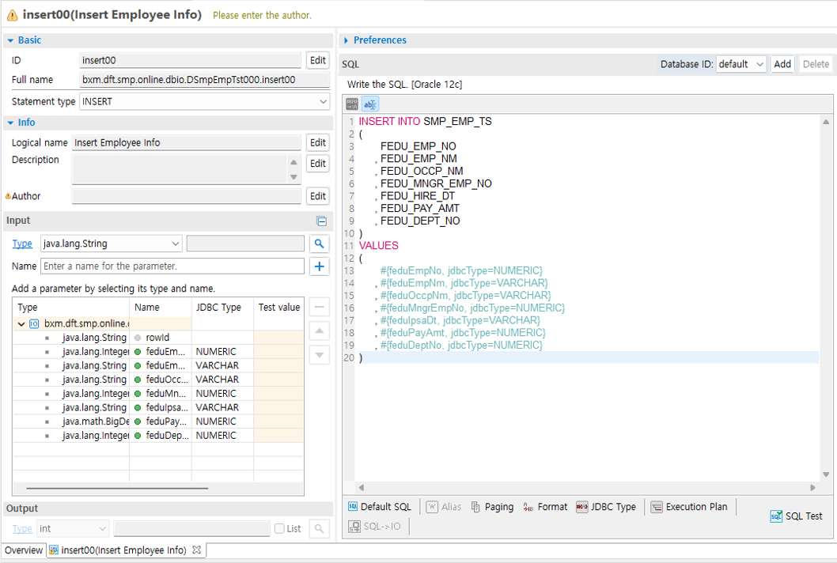Select the insert00(Insert Employee Info) tab
The image size is (837, 563).
(123, 550)
